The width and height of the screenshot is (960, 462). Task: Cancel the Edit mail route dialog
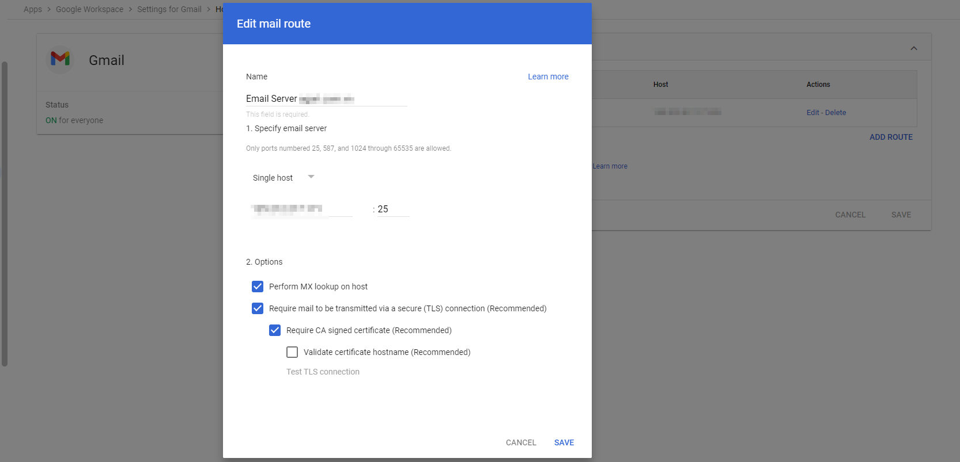point(521,442)
